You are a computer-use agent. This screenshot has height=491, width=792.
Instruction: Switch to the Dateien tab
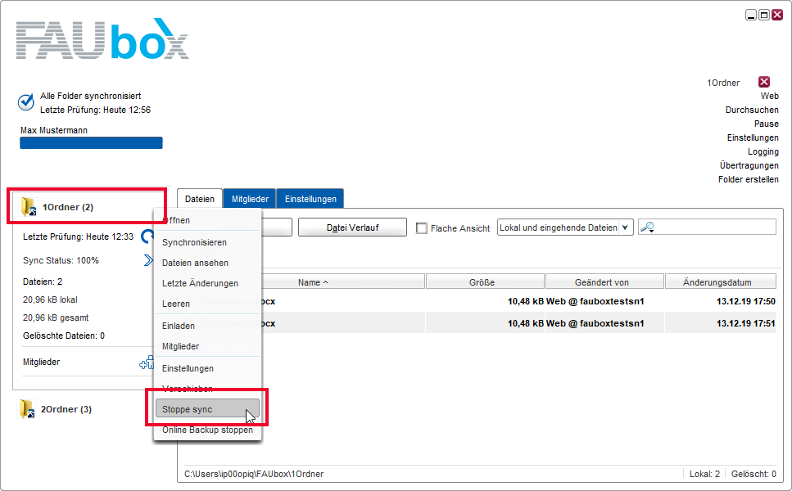click(x=200, y=199)
